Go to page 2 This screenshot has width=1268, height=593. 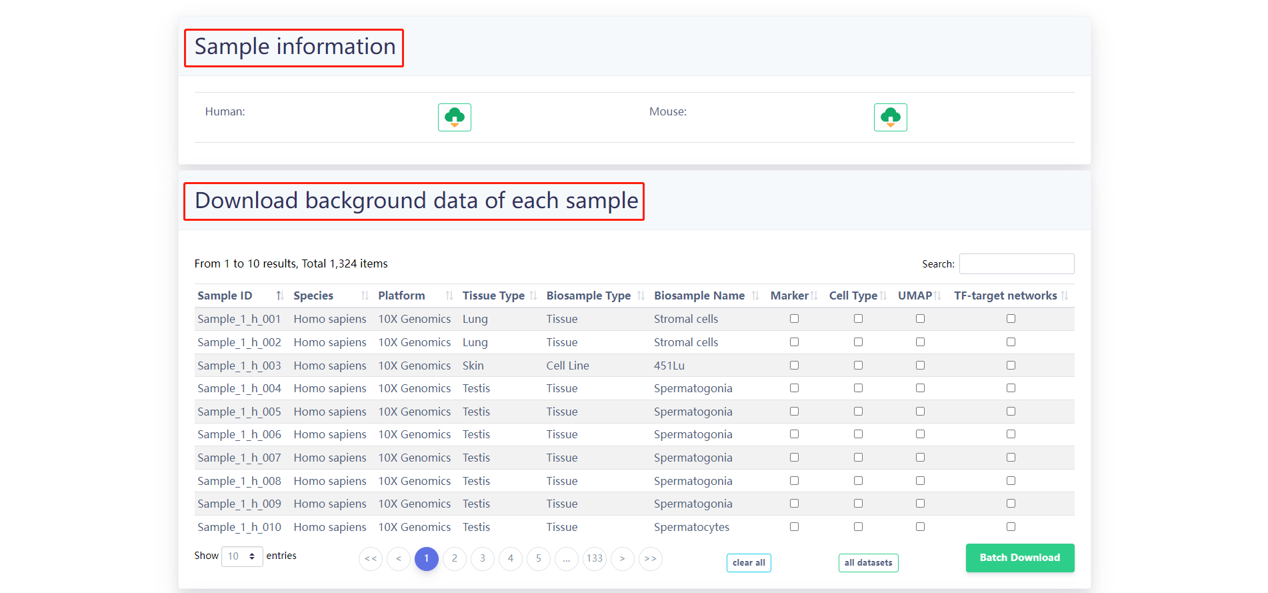(455, 559)
